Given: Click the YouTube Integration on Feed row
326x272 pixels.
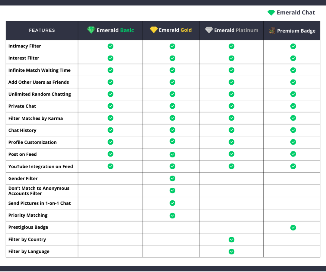Looking at the screenshot, I should click(x=41, y=166).
